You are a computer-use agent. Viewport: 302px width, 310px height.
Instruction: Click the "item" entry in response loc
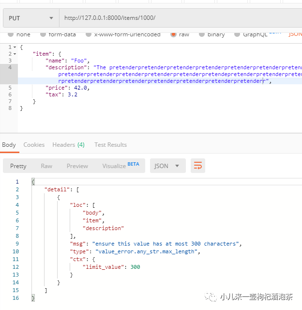pyautogui.click(x=92, y=220)
